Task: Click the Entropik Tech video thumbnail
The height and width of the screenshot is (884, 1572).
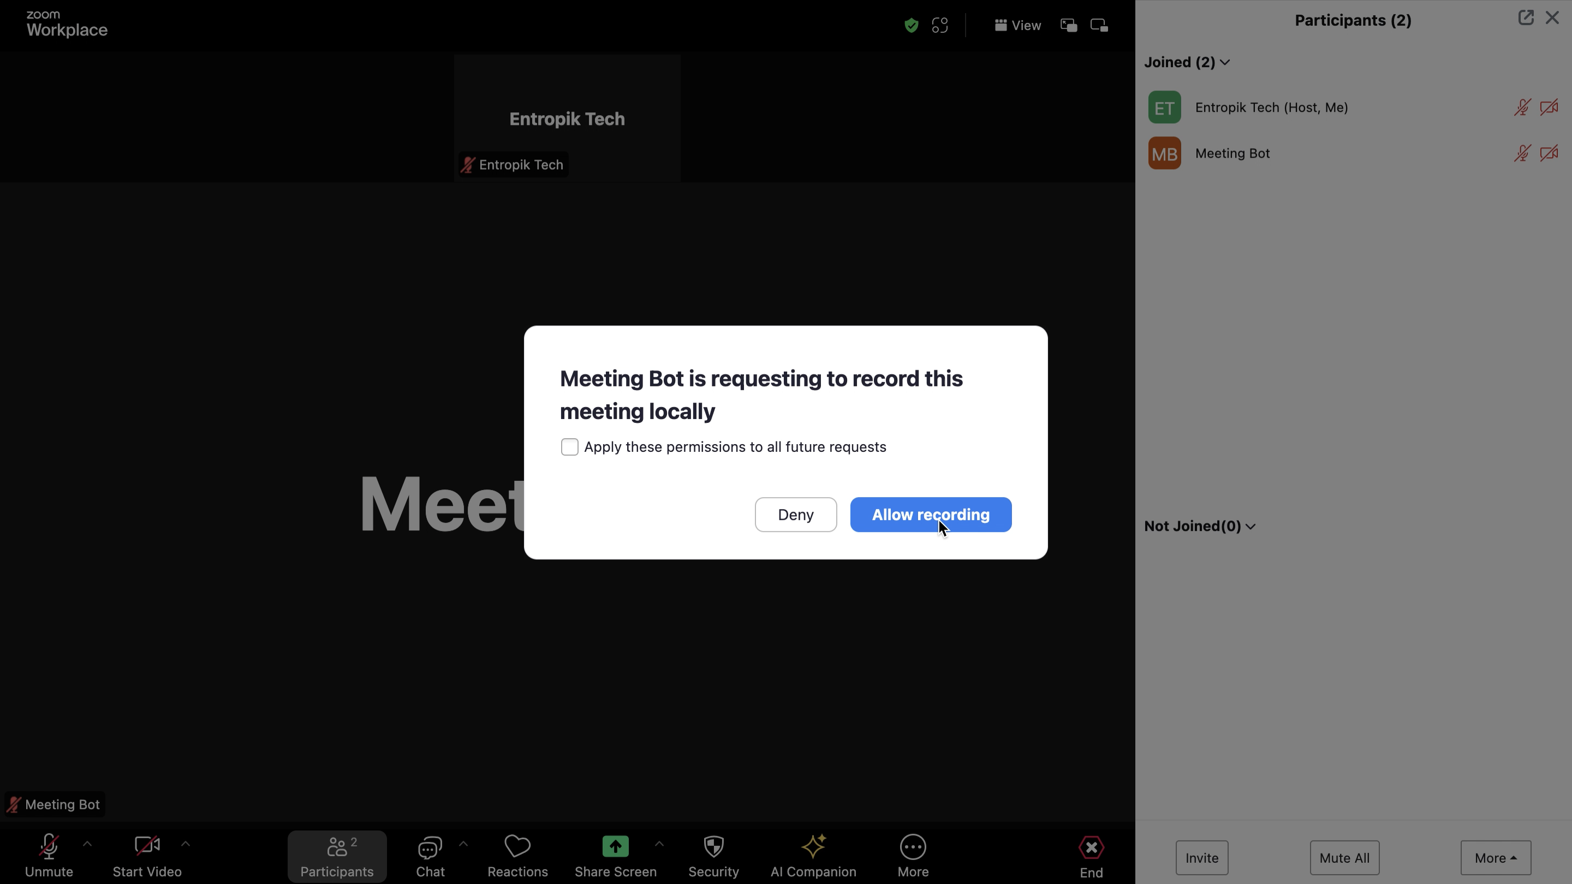Action: 567,118
